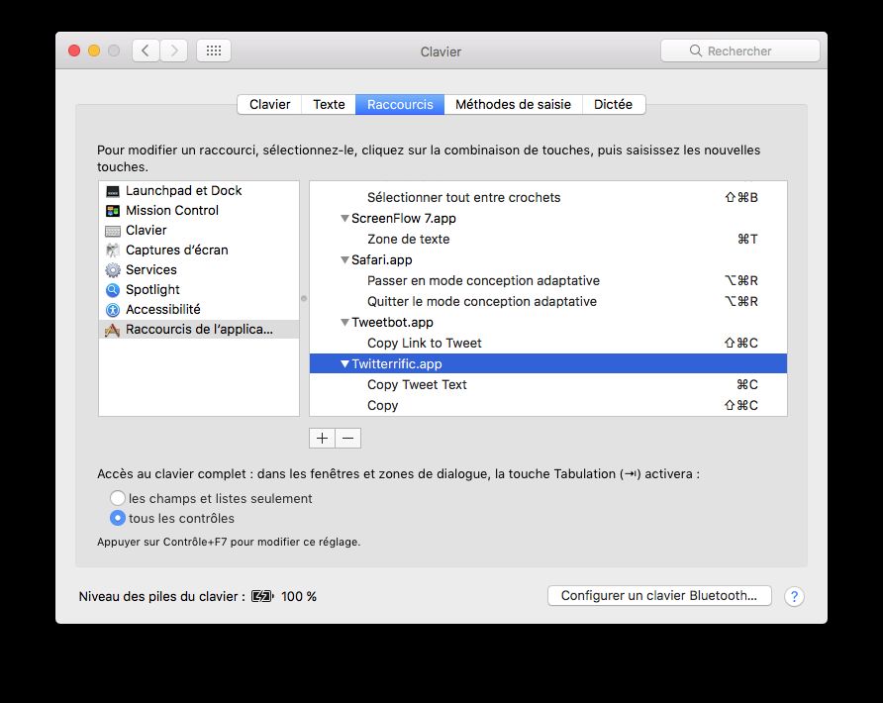Click the Launchpad et Dock icon
The image size is (883, 703).
tap(113, 191)
